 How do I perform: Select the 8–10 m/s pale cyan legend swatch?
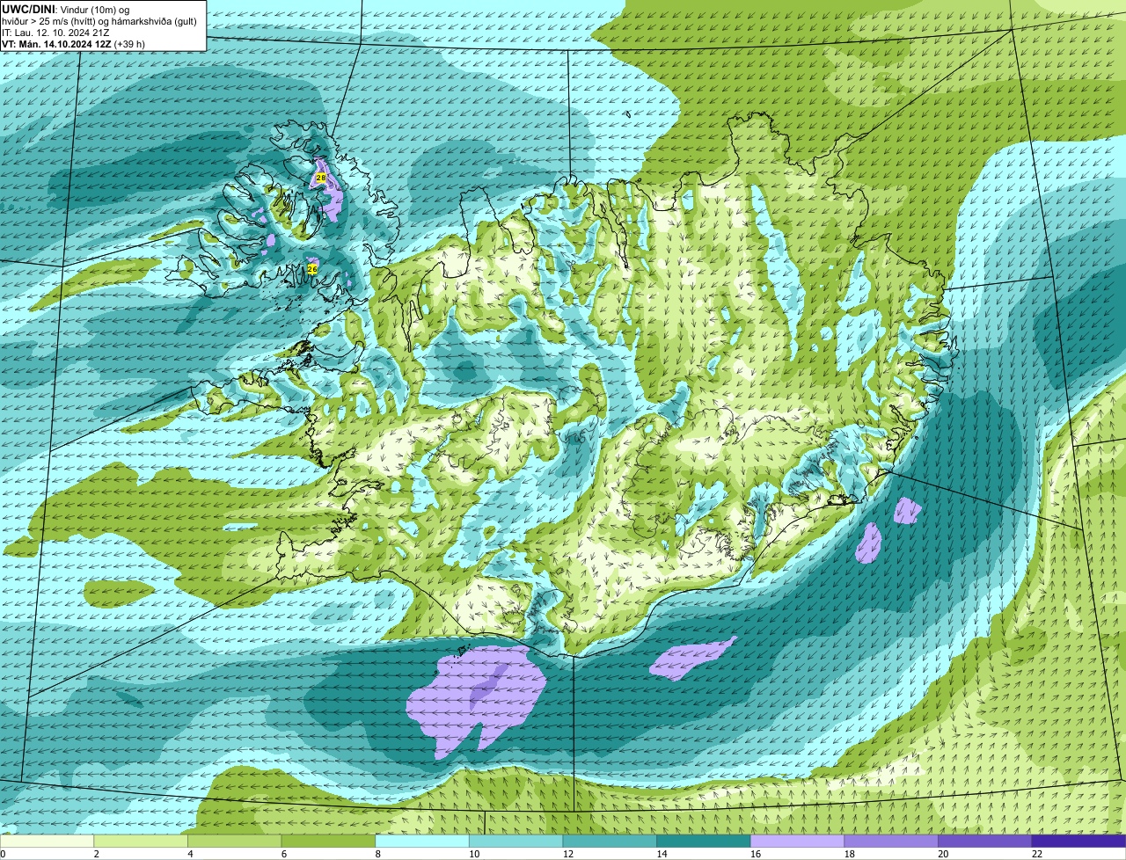click(422, 842)
